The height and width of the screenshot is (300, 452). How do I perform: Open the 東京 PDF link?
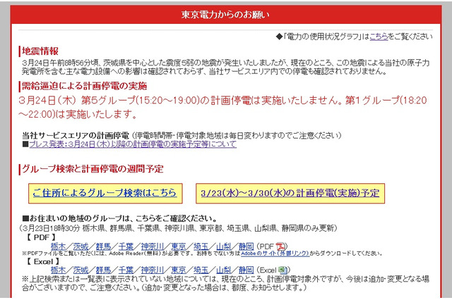pyautogui.click(x=179, y=246)
